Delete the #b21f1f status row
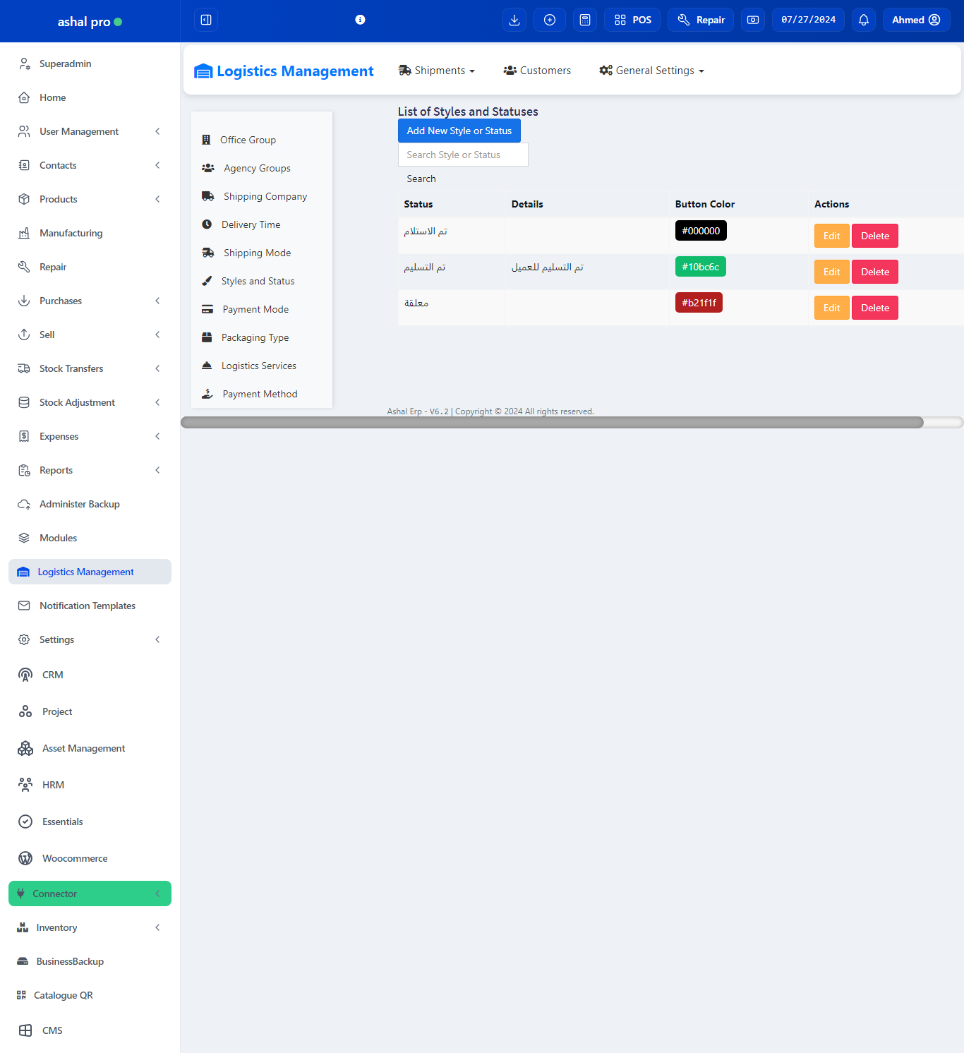 874,308
